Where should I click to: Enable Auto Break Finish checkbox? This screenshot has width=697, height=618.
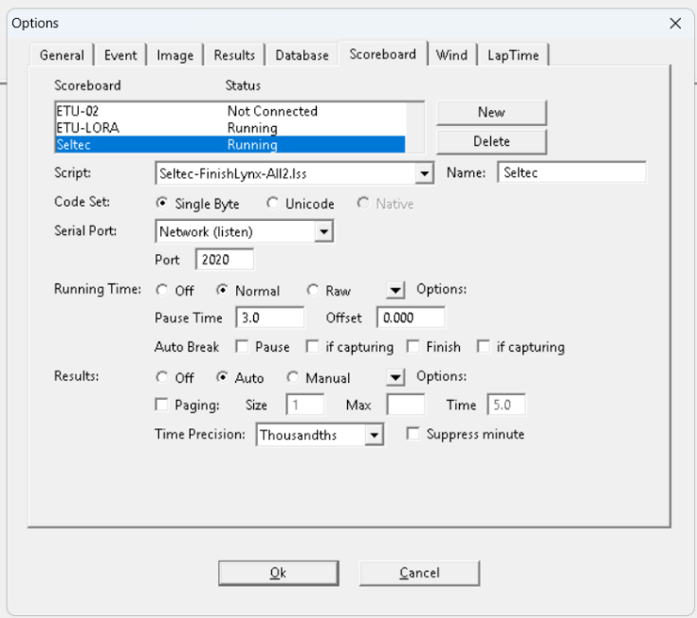(413, 347)
